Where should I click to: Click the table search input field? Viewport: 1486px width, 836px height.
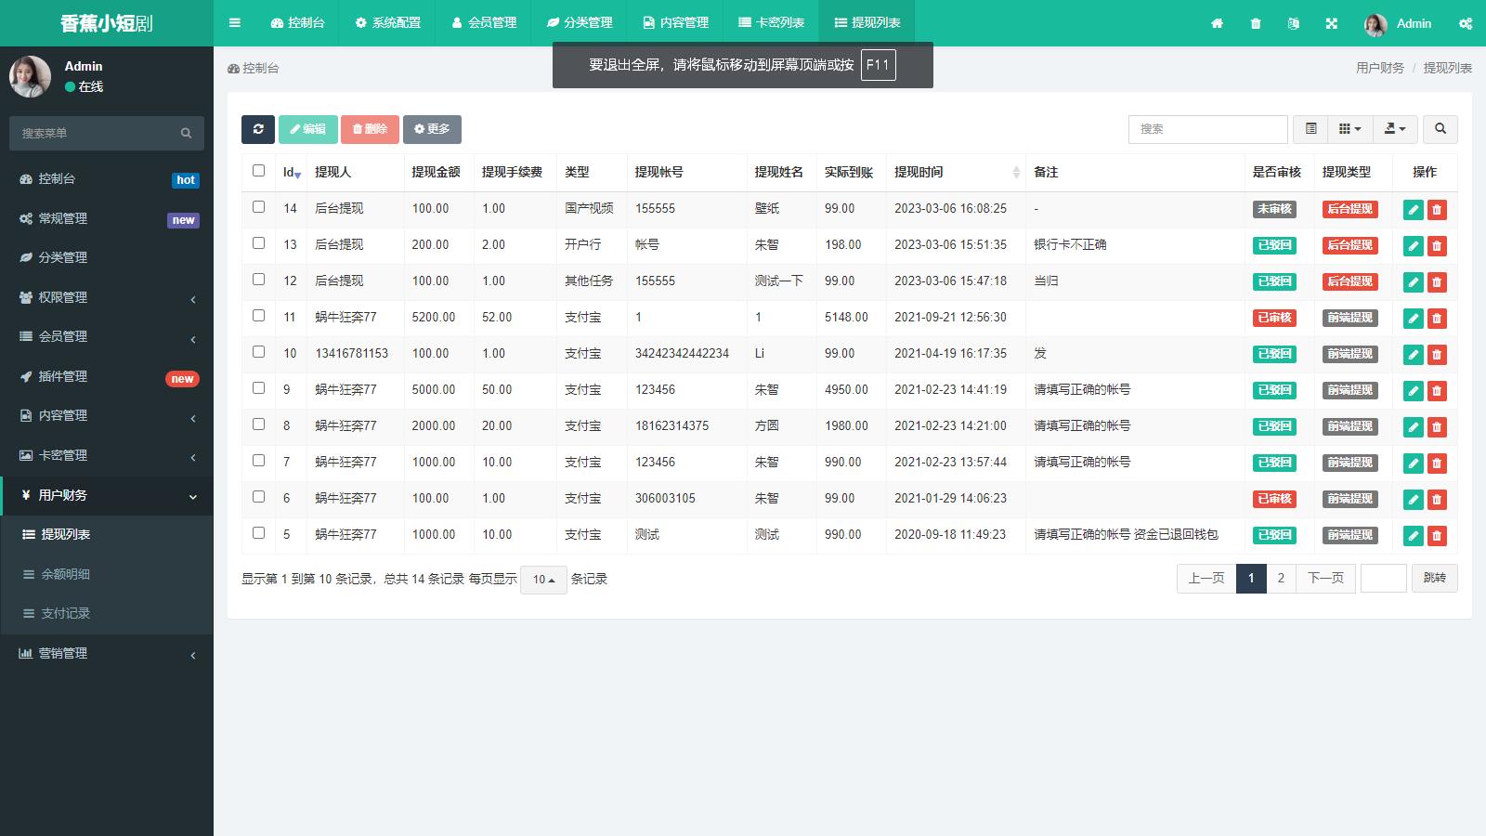pos(1207,129)
